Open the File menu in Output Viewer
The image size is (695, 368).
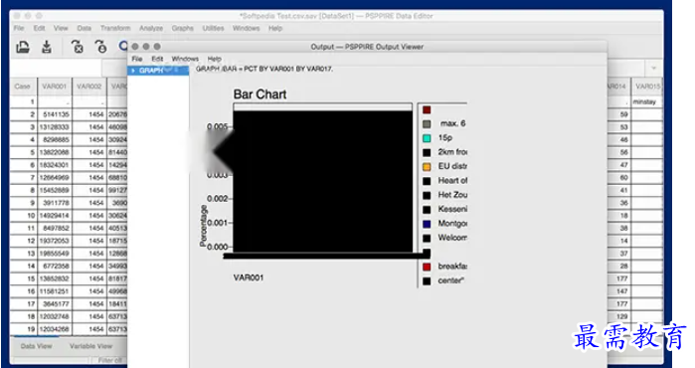(137, 59)
